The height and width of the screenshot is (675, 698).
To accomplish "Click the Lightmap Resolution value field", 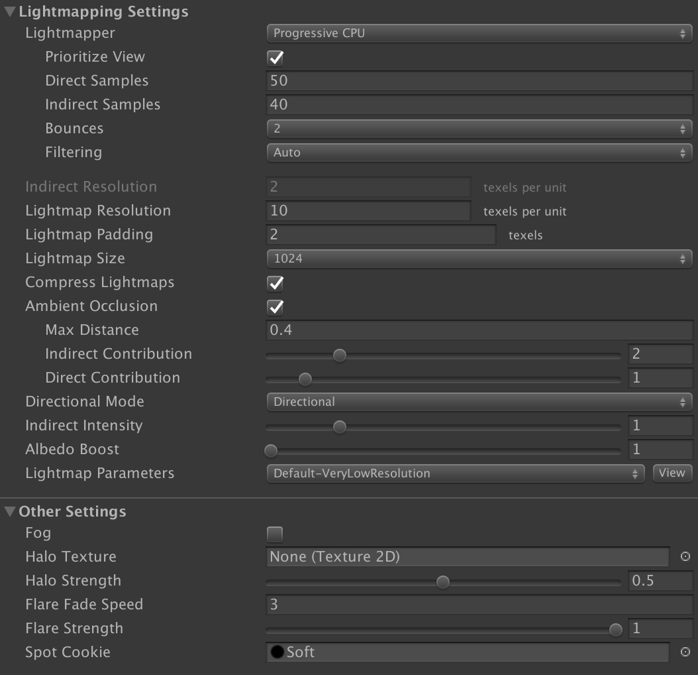I will coord(368,211).
